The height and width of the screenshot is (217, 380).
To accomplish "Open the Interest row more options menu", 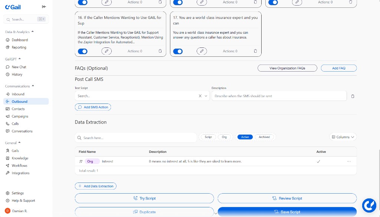I will [x=349, y=161].
